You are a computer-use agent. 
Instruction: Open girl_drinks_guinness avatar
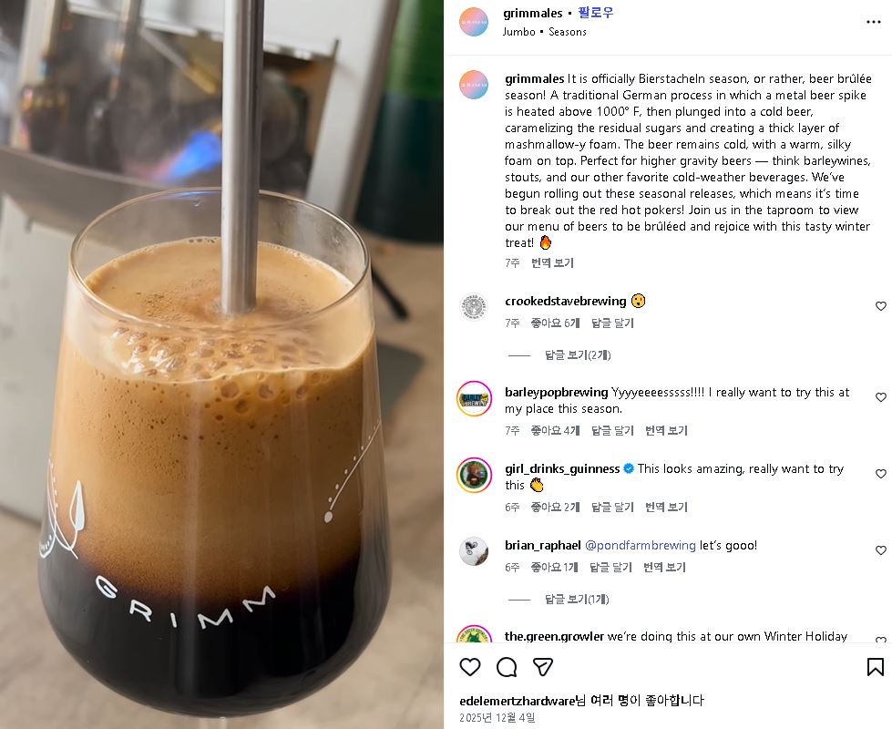[x=474, y=475]
